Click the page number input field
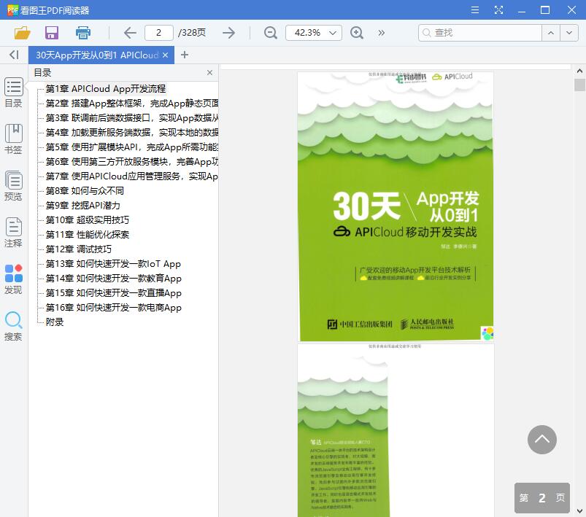Image resolution: width=586 pixels, height=517 pixels. 159,33
